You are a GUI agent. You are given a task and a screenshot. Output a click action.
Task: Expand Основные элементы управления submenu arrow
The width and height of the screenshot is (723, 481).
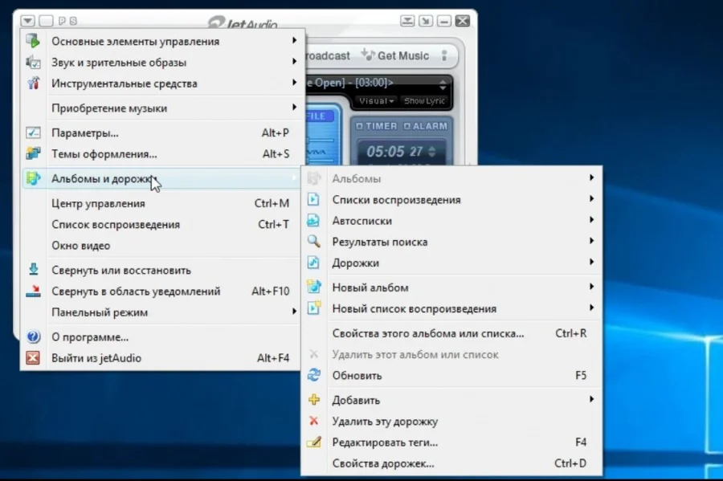coord(294,40)
